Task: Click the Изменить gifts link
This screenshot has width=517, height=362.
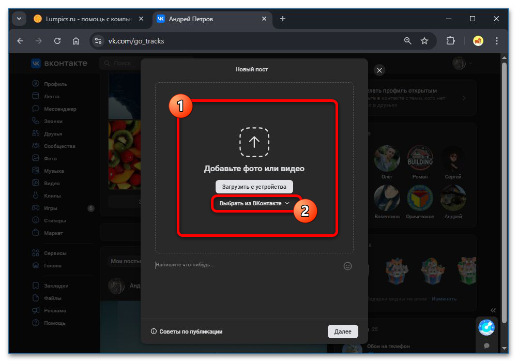Action: (444, 299)
